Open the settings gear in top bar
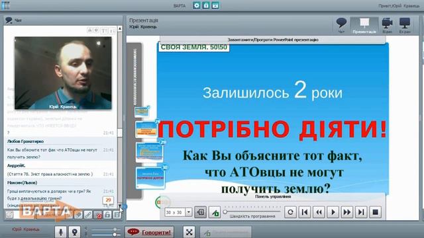Screen dimensions: 424x238 [197, 5]
